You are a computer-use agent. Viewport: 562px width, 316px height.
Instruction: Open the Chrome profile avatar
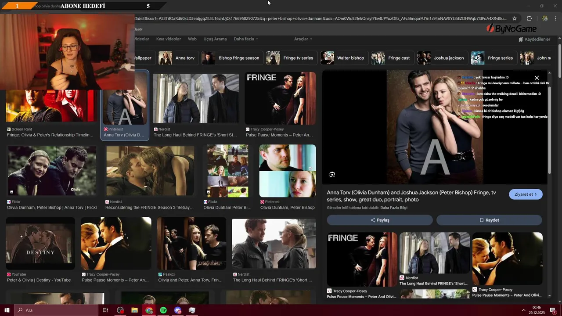point(545,18)
